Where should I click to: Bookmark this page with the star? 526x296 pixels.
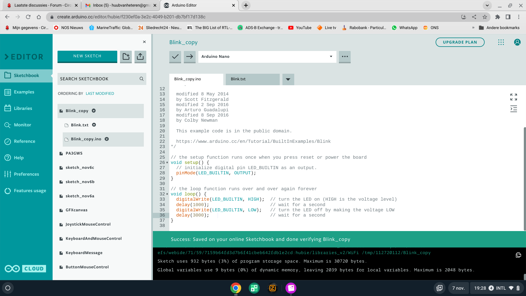click(485, 17)
